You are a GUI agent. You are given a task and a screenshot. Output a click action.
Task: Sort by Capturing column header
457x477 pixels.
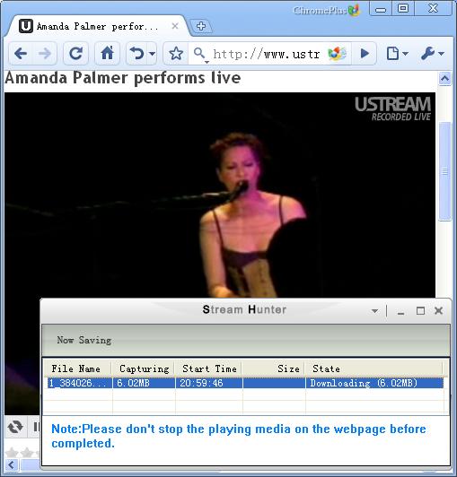[x=143, y=369]
